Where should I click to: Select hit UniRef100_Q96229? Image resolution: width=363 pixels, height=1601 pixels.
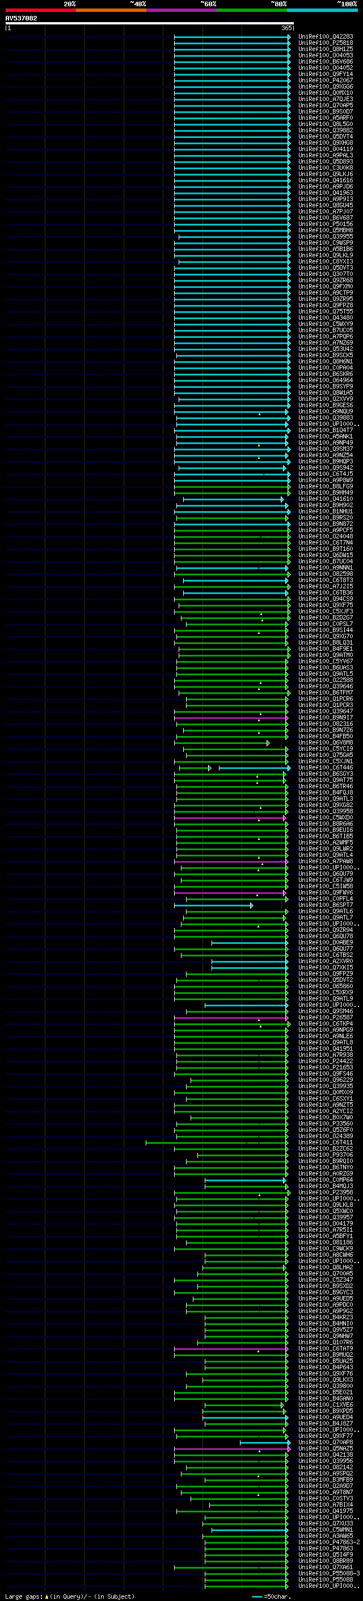coord(326,1080)
